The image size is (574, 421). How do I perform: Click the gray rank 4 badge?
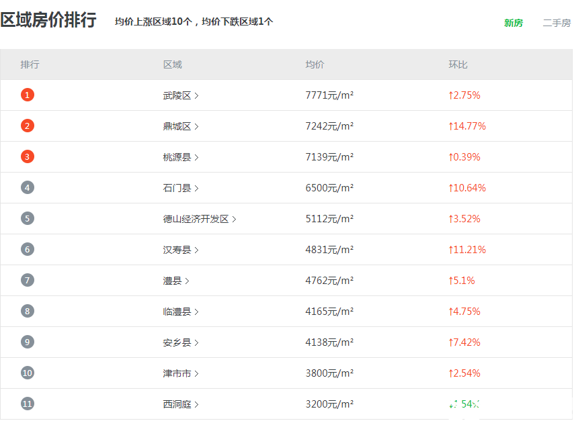(x=27, y=188)
